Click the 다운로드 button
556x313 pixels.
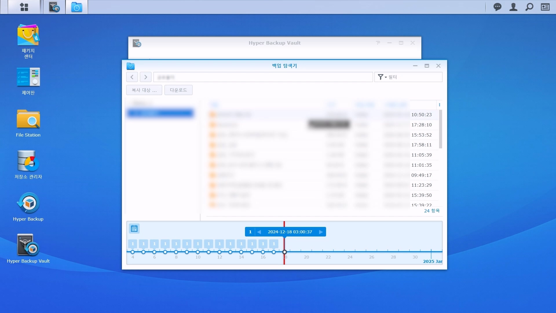pyautogui.click(x=178, y=90)
